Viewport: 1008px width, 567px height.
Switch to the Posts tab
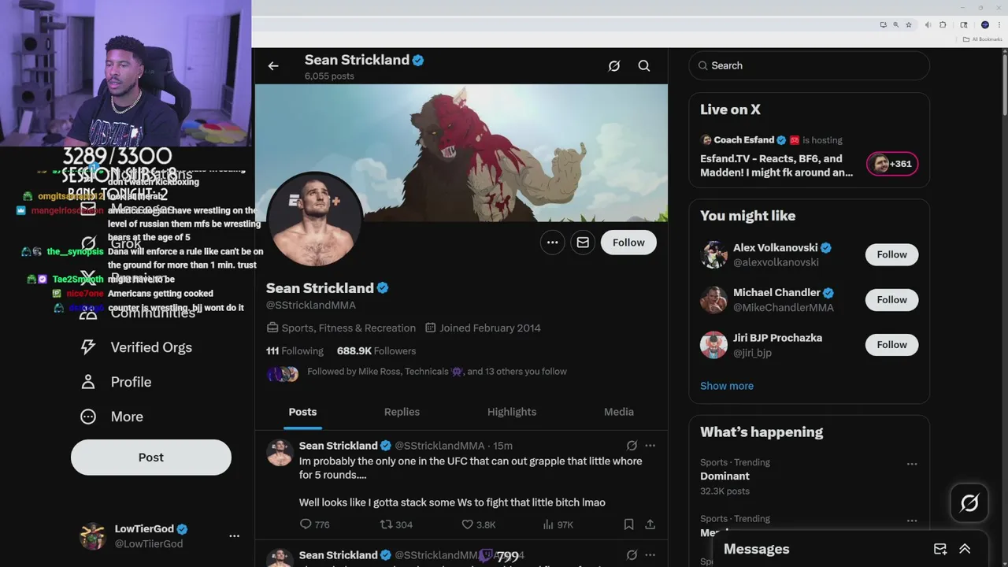click(x=302, y=412)
